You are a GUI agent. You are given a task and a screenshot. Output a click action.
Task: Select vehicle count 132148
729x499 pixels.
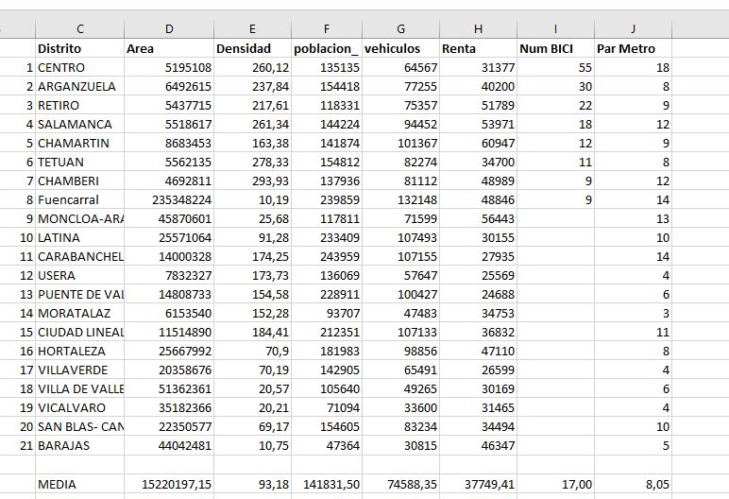coord(401,200)
